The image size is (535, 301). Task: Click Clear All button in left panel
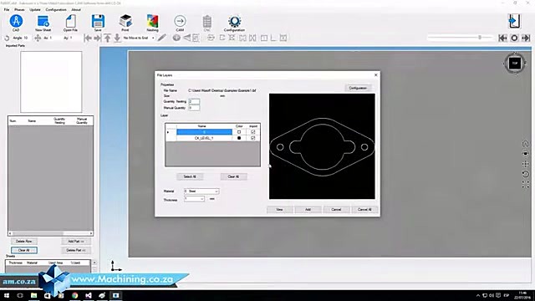24,250
